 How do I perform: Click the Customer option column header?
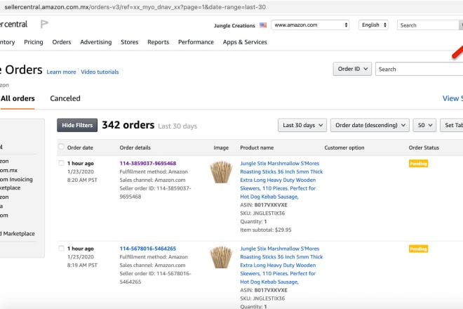pyautogui.click(x=344, y=147)
